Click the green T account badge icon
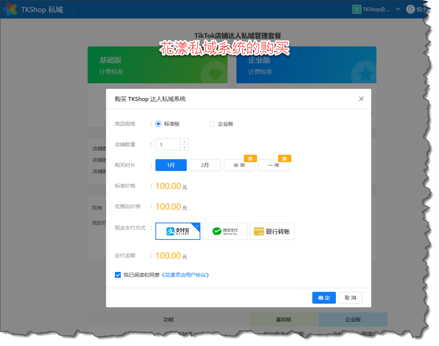Screen dimensions: 439x346 [x=357, y=9]
